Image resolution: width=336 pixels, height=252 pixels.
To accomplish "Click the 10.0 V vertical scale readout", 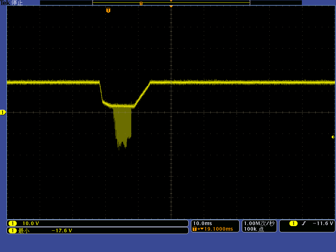I will [31, 223].
